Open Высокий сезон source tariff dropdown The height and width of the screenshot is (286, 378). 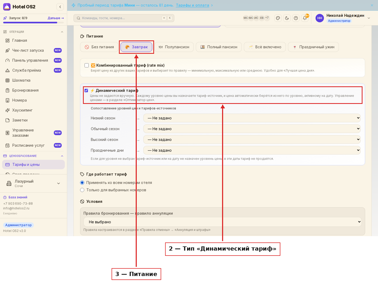[252, 140]
